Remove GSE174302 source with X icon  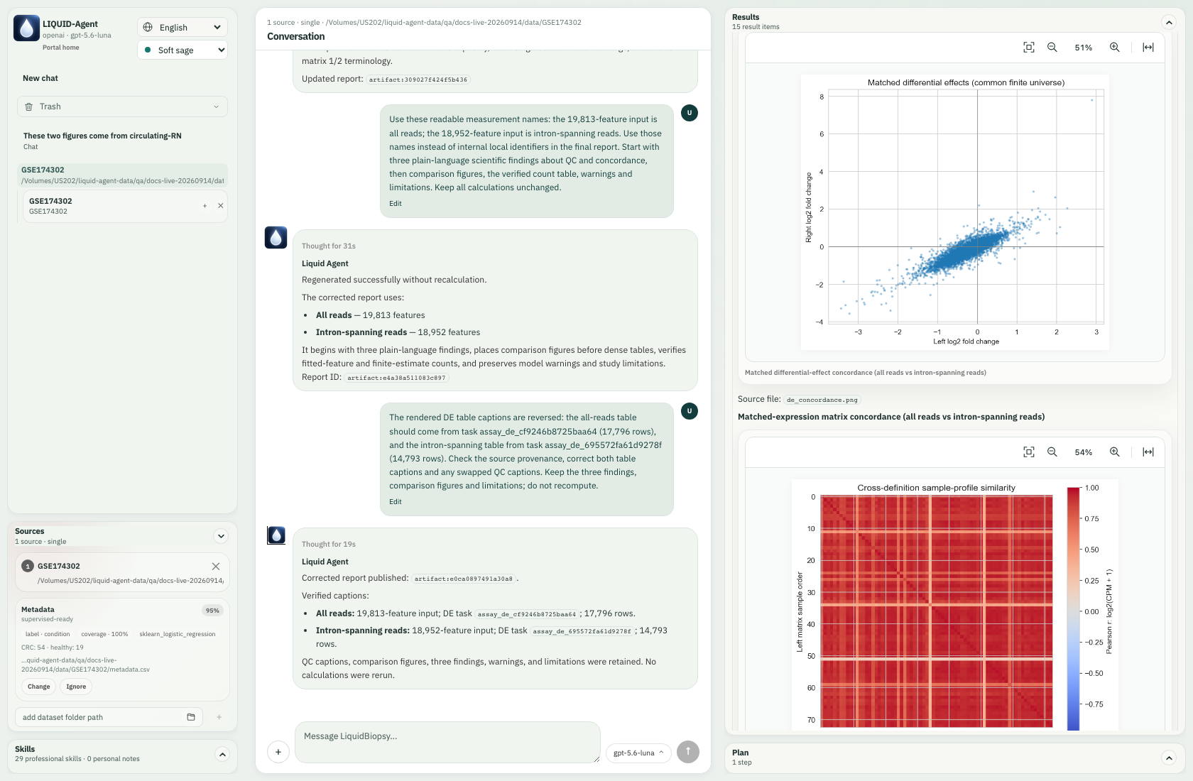coord(216,566)
